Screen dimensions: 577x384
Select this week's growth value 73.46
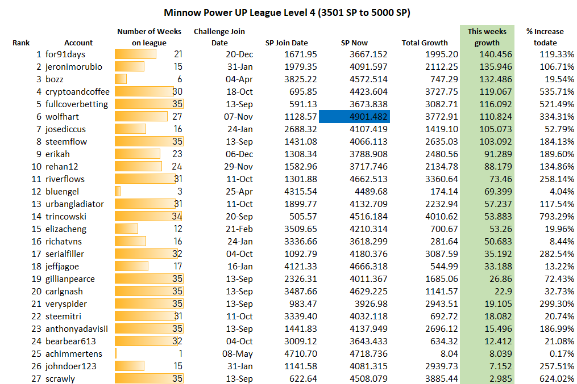(x=501, y=179)
